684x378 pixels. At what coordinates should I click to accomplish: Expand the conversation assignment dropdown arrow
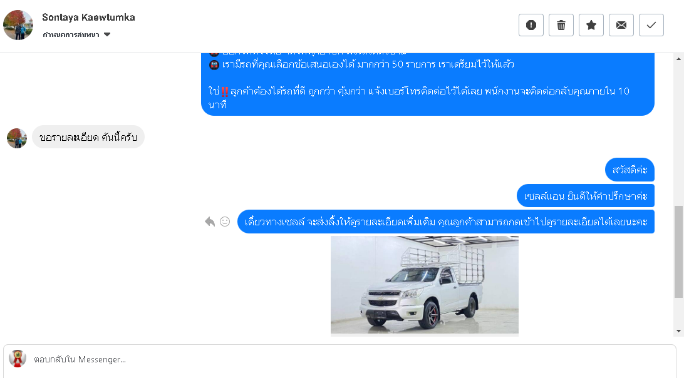coord(107,34)
